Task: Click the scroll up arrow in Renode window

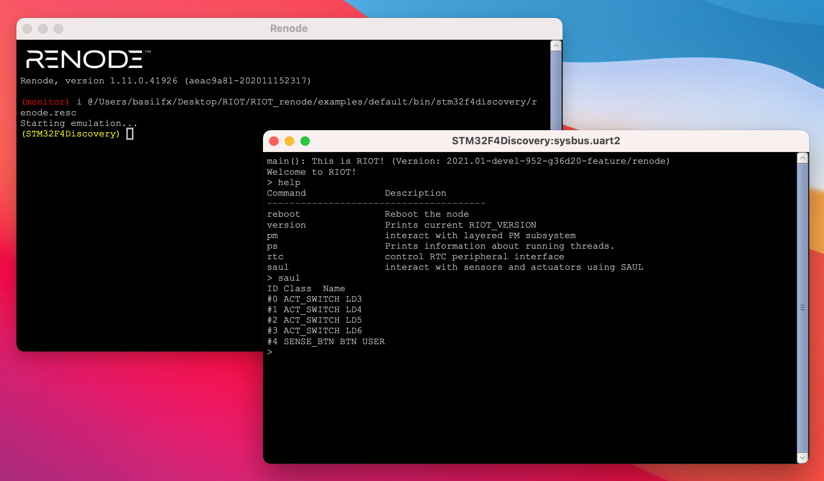Action: (x=556, y=46)
